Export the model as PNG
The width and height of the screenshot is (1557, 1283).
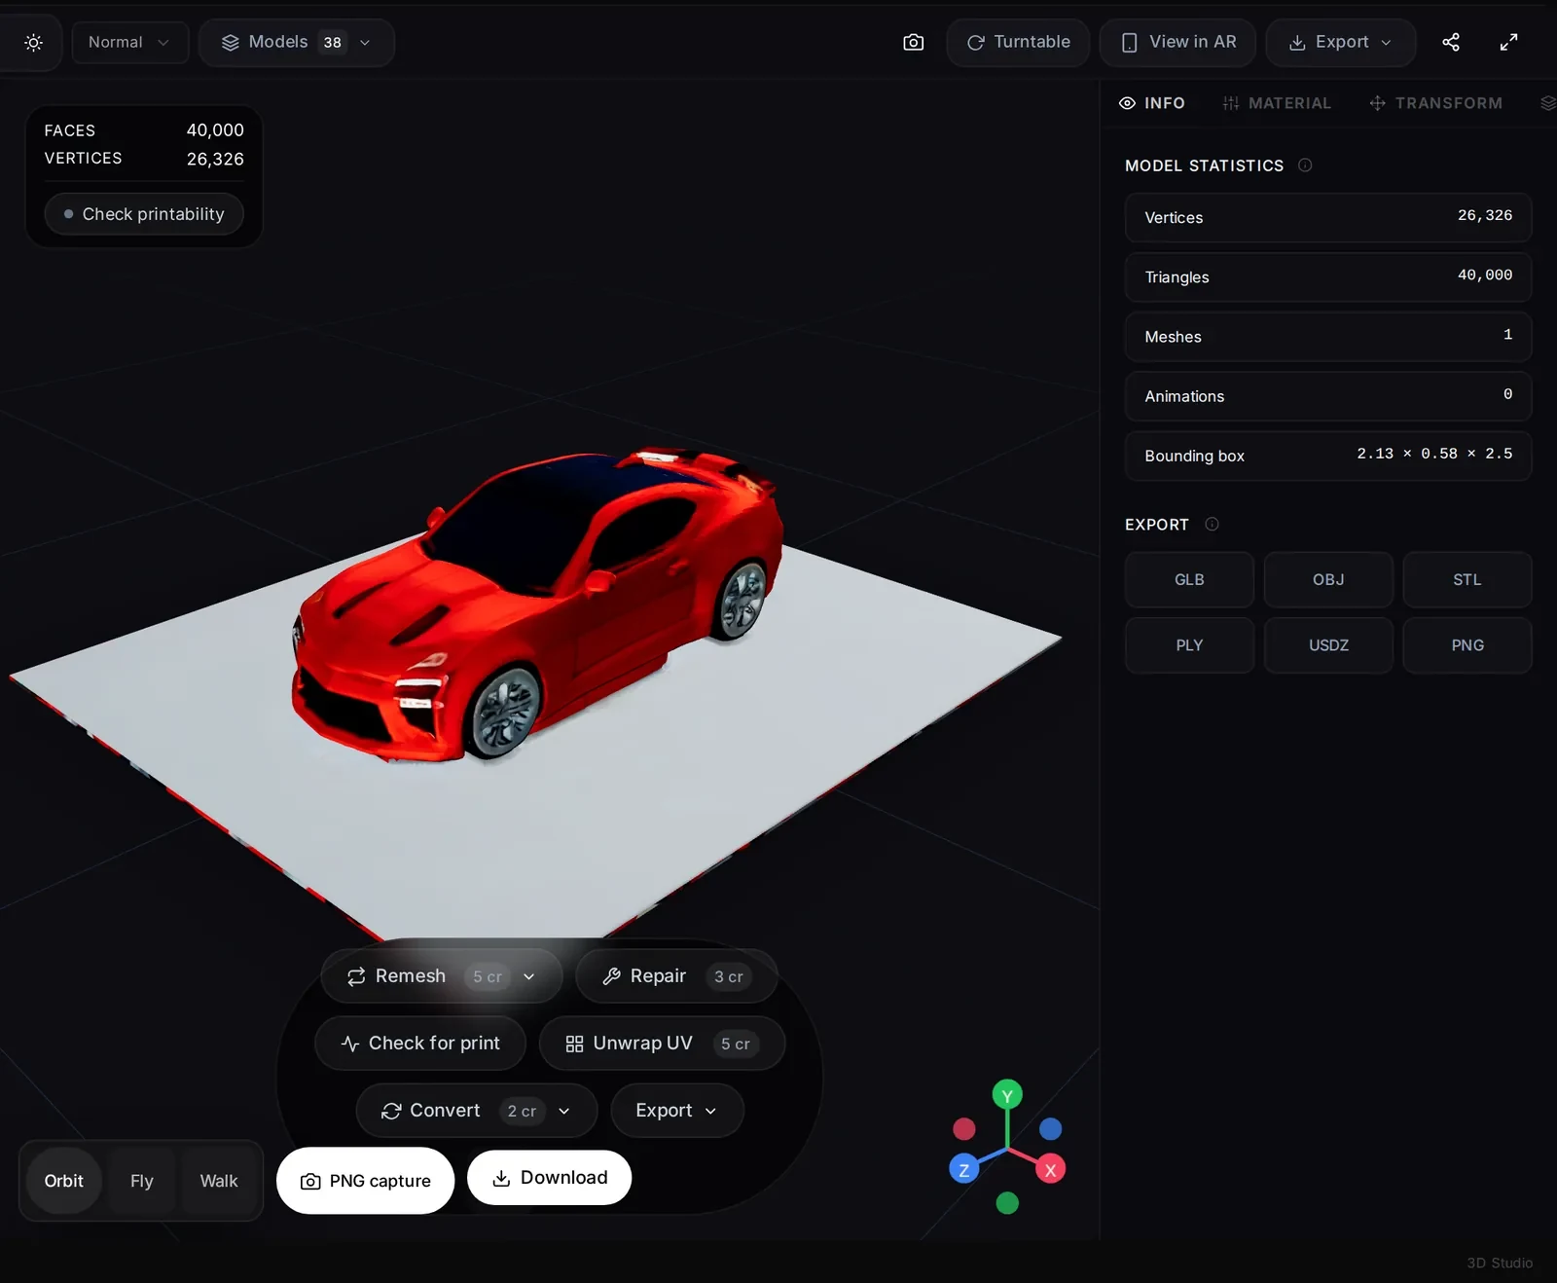point(1467,645)
